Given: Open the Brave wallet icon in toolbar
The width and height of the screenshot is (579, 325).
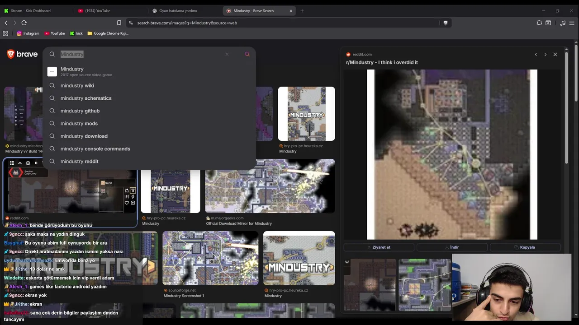Looking at the screenshot, I should pos(548,23).
